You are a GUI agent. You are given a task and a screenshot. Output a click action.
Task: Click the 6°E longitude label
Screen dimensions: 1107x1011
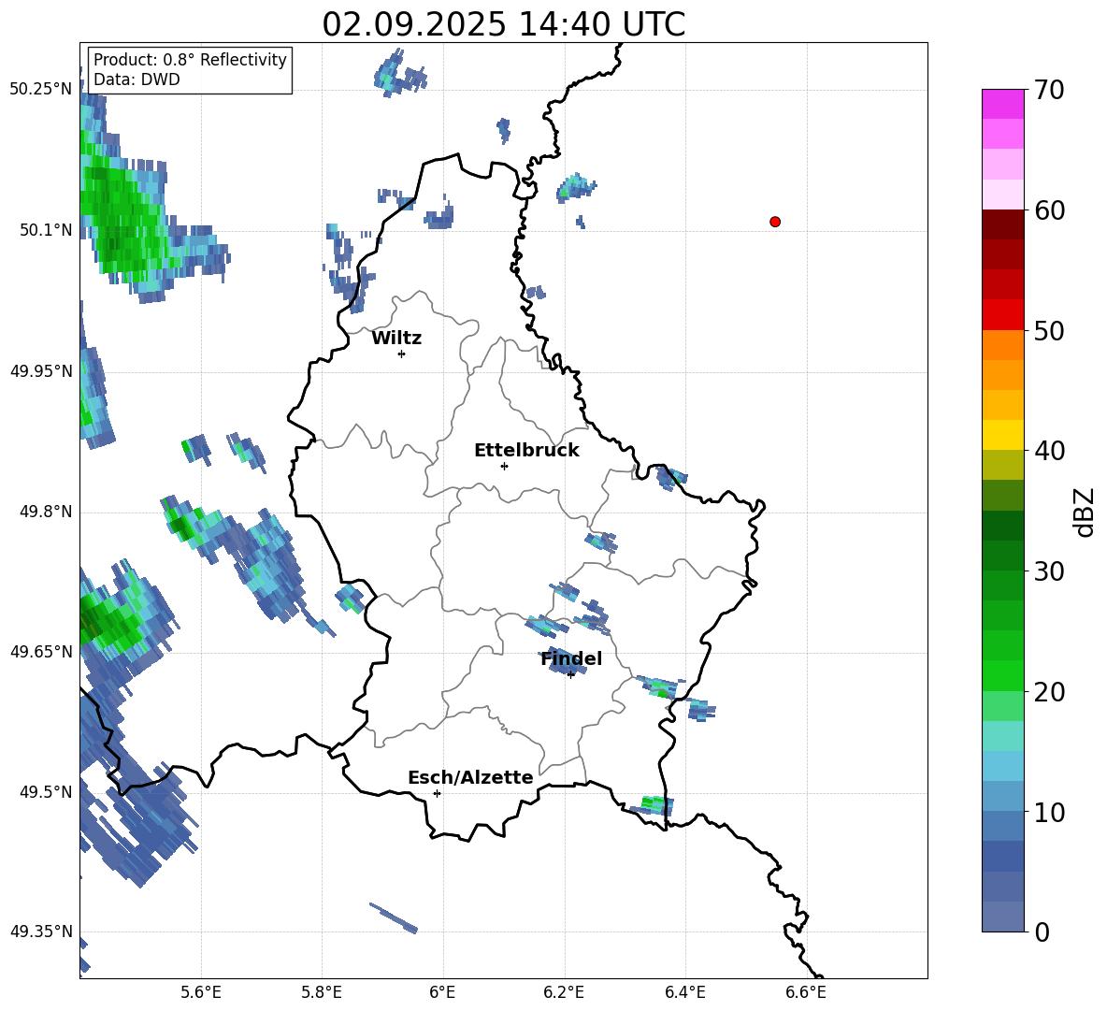click(442, 992)
